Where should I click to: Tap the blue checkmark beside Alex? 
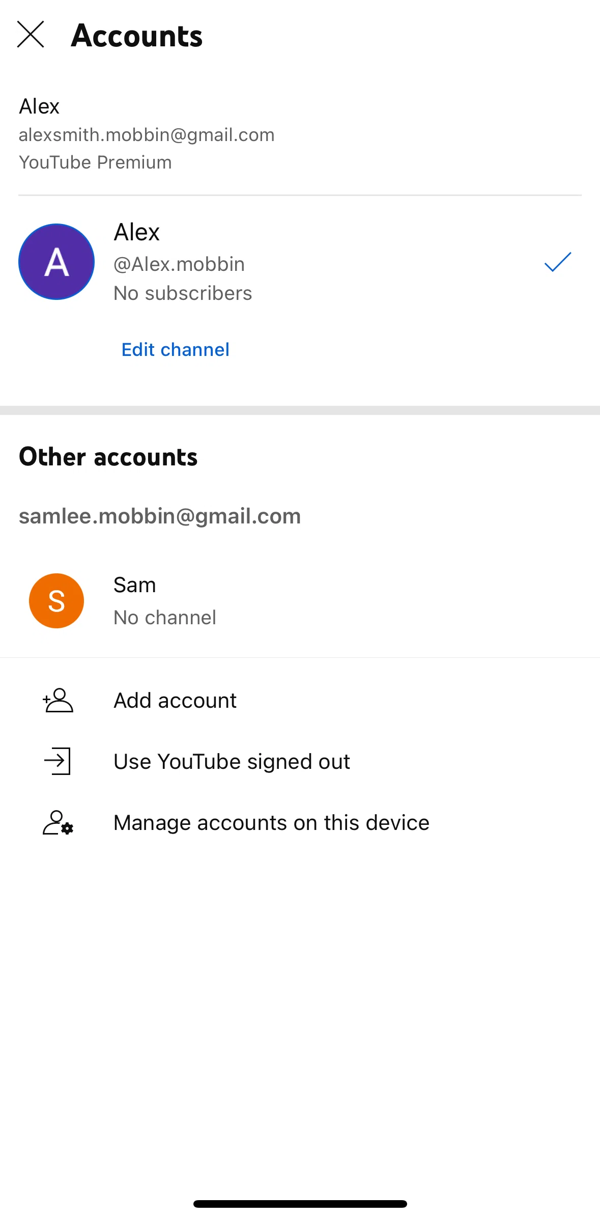(558, 262)
